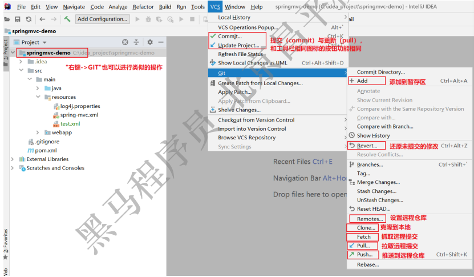Collapse the main folder
The image size is (474, 277).
pos(30,79)
